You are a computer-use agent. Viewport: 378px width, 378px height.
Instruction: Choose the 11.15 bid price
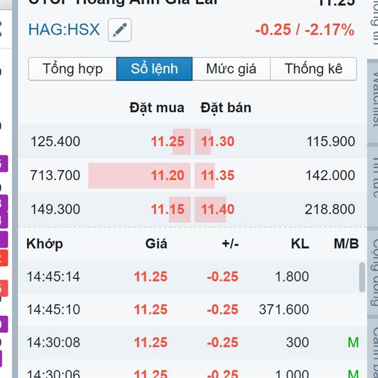[x=168, y=209]
